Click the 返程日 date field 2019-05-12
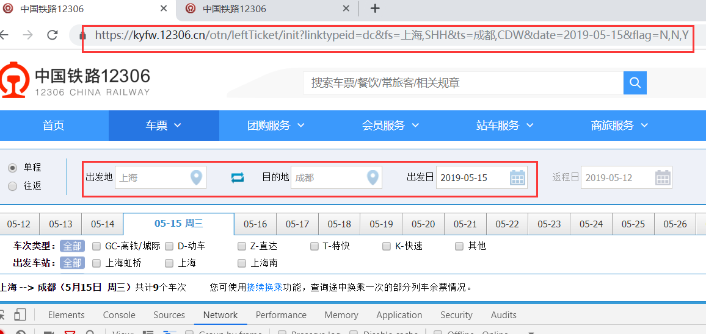Screen dimensions: 706x334 point(627,177)
